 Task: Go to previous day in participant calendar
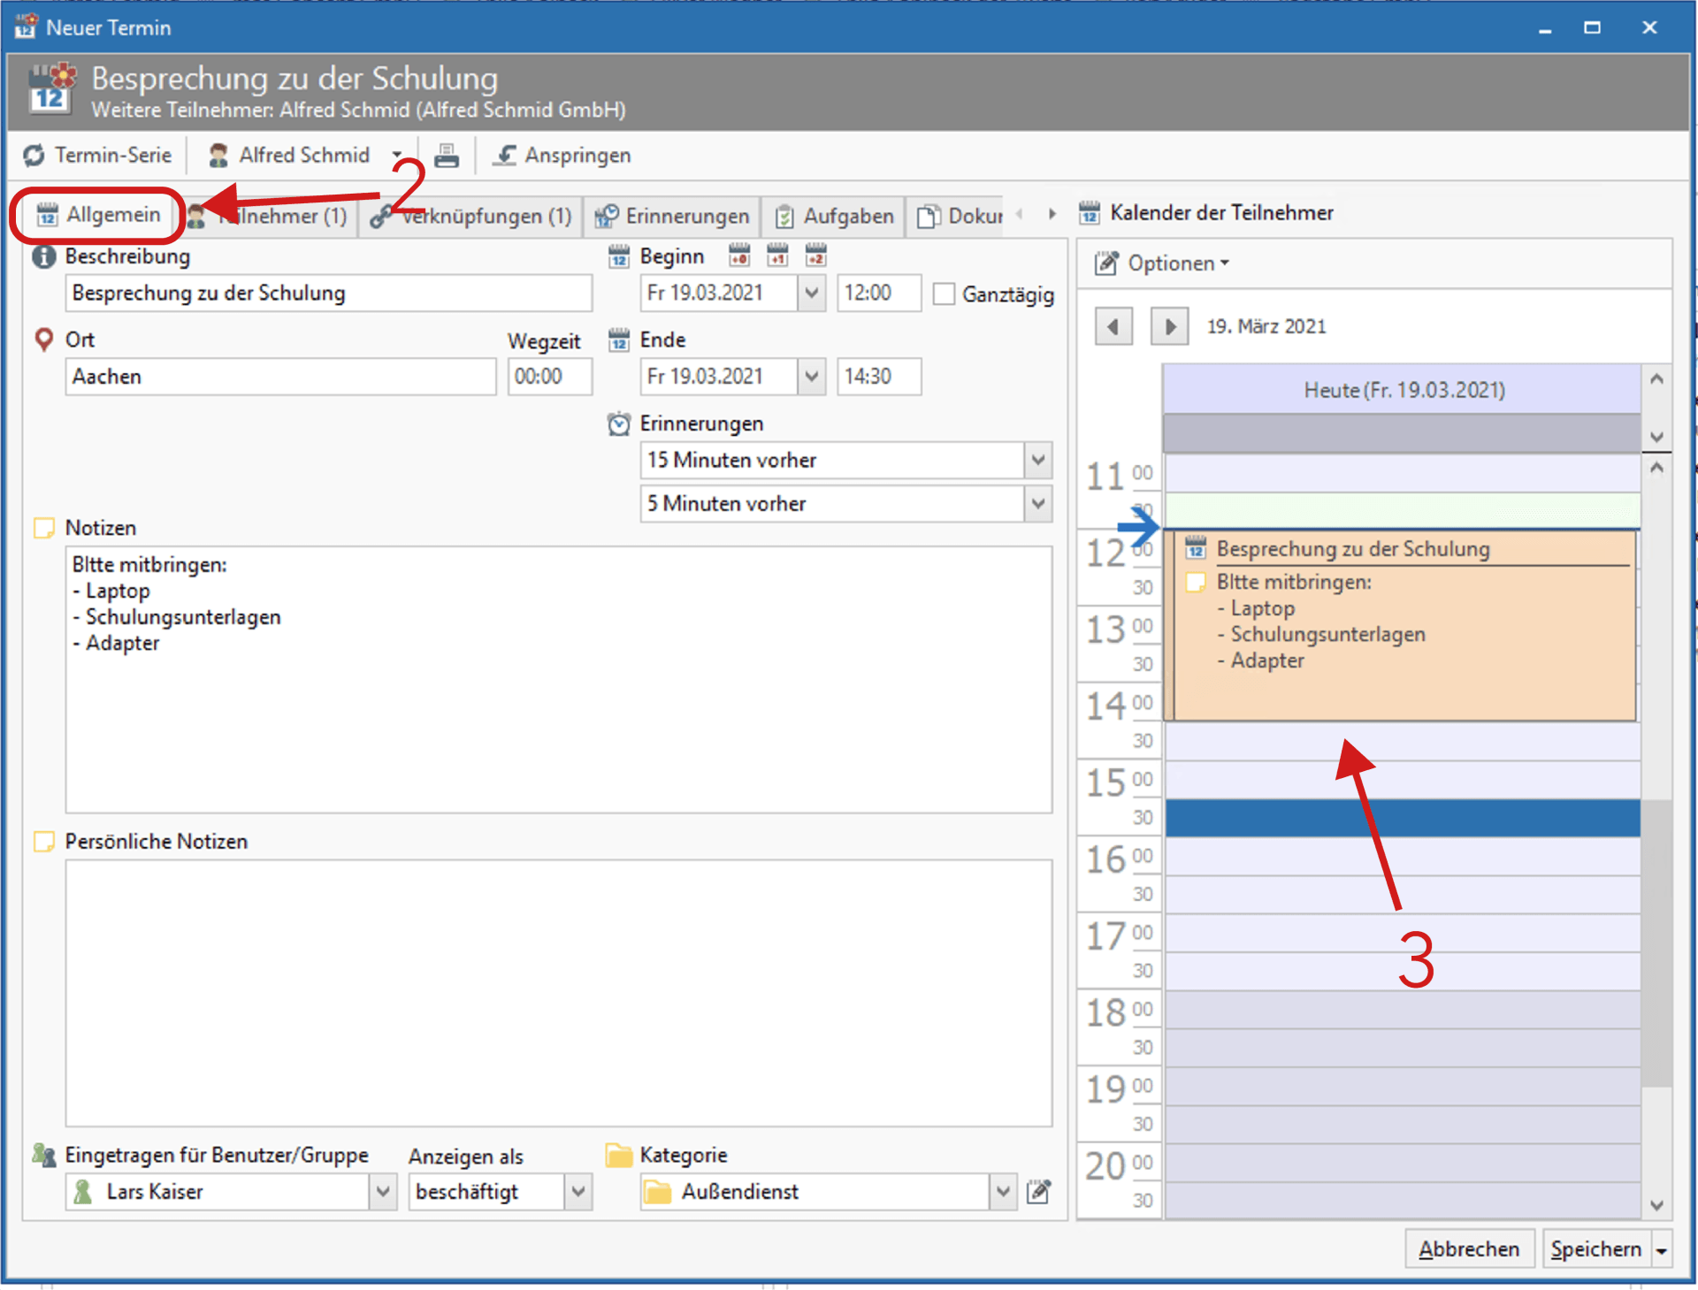(x=1113, y=327)
